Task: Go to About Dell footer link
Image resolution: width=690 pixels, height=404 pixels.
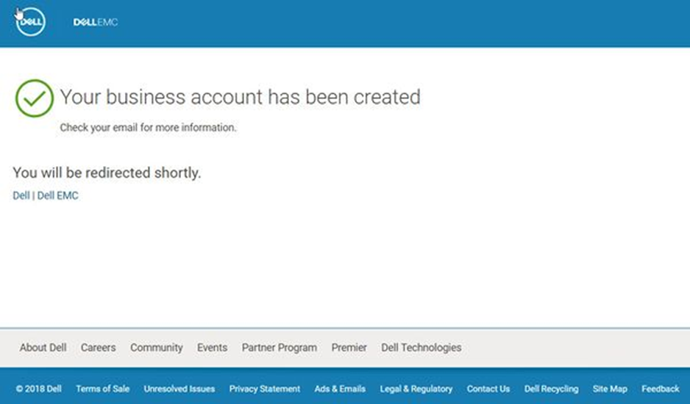Action: 43,347
